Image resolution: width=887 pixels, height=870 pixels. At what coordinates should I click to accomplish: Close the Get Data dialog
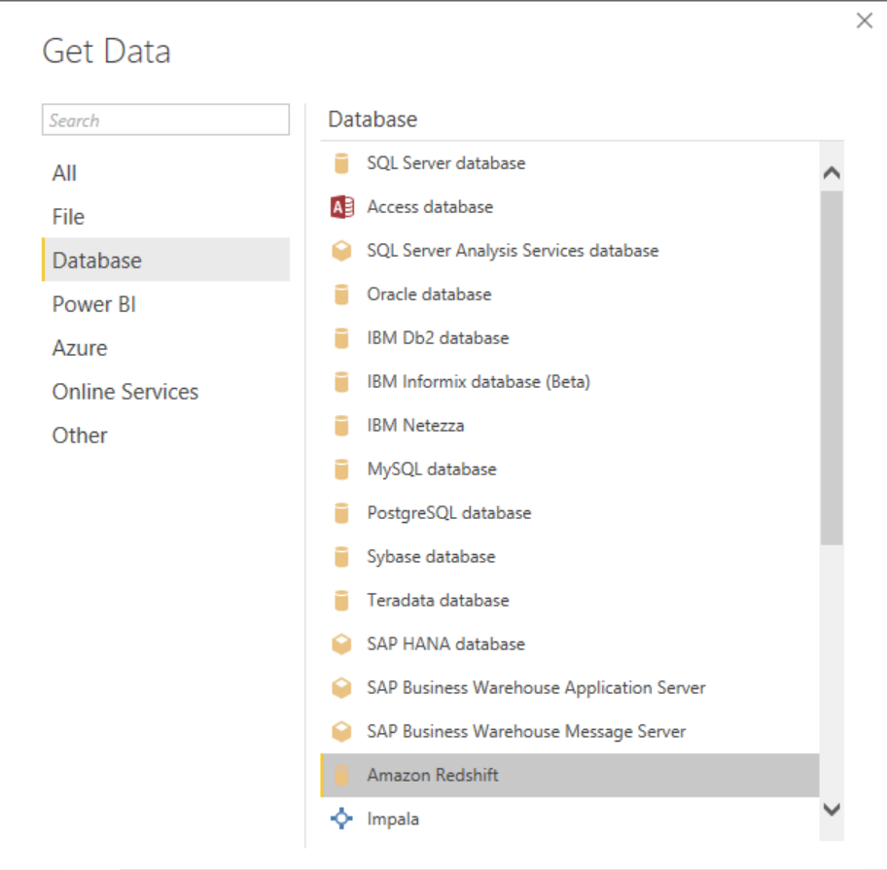point(865,21)
